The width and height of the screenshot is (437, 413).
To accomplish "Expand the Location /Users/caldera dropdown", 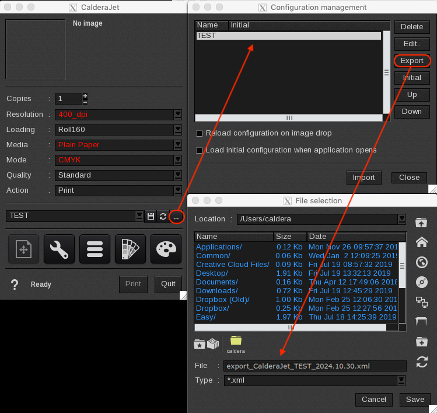I will [x=401, y=219].
